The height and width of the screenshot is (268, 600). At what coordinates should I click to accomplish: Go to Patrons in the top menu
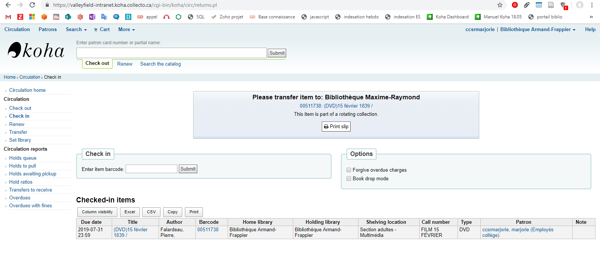coord(48,30)
